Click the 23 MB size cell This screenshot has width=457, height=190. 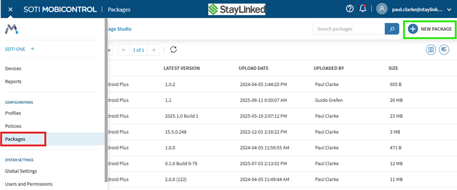click(396, 116)
